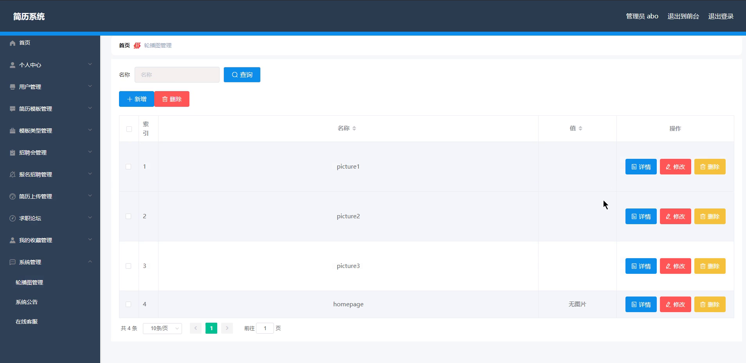The image size is (746, 363).
Task: Click the 管理员 abo label in header
Action: tap(642, 16)
